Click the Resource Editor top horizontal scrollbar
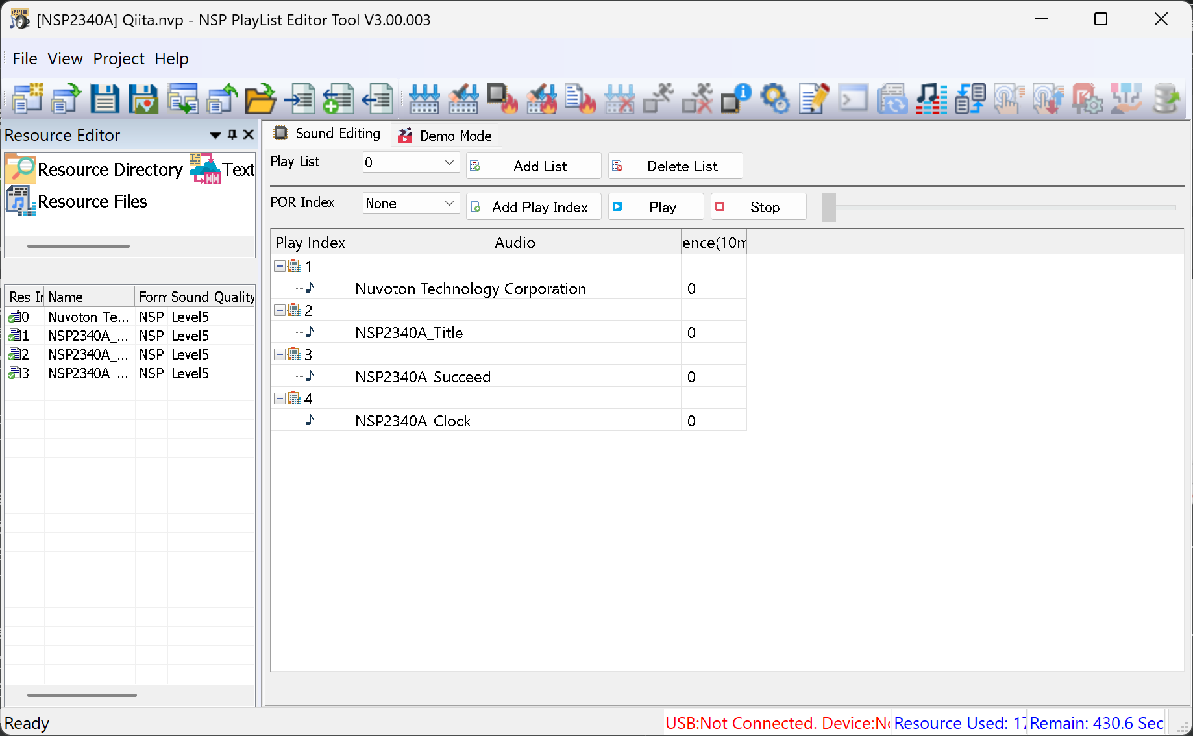 [x=79, y=247]
